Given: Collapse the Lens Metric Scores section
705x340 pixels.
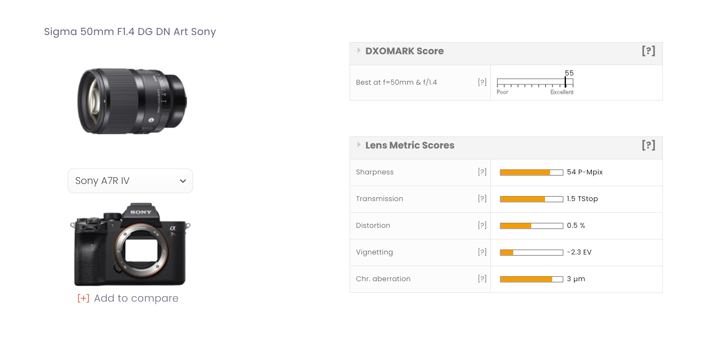Looking at the screenshot, I should (x=359, y=145).
